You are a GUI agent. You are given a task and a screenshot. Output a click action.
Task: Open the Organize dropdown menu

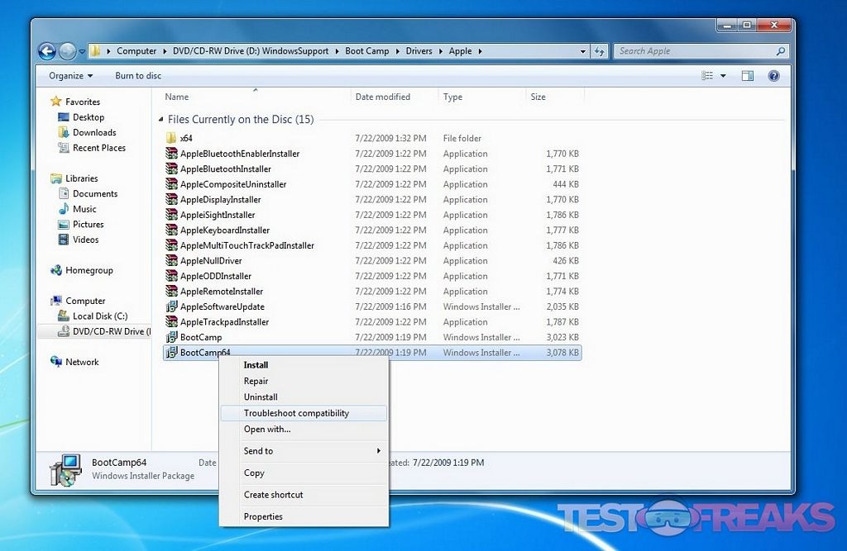pos(70,76)
